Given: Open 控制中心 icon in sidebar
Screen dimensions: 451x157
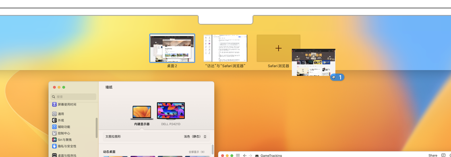Looking at the screenshot, I should [54, 133].
